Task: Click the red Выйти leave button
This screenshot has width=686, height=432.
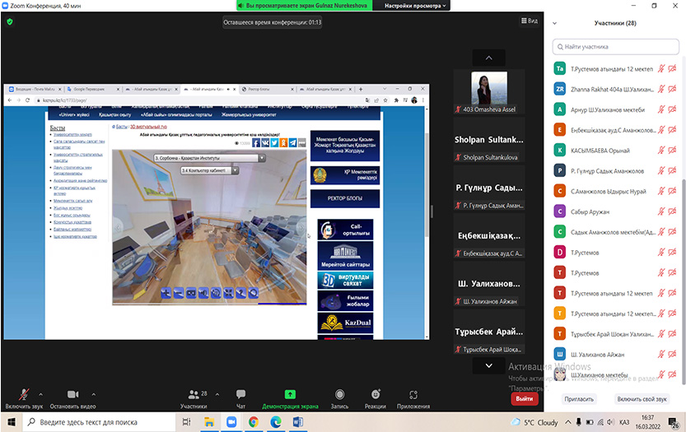Action: click(x=523, y=398)
